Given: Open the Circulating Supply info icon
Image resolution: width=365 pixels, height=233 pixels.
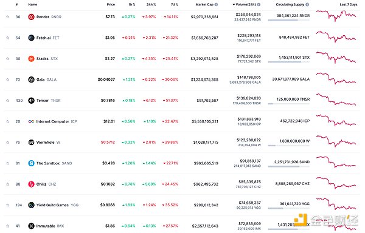Looking at the screenshot, I should point(307,4).
